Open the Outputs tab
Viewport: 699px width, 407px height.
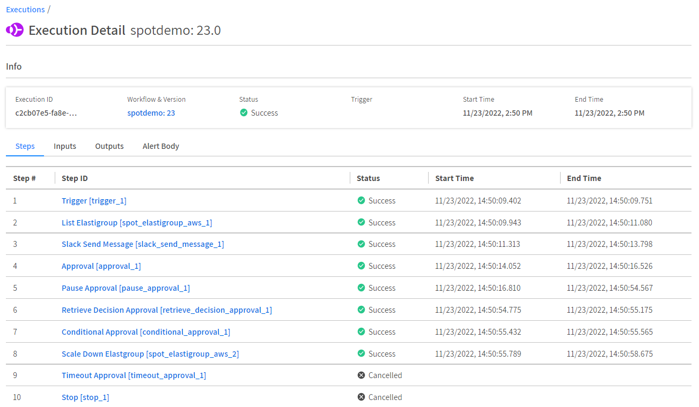[x=109, y=146]
